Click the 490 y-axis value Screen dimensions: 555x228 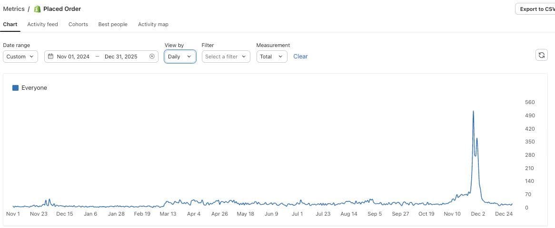(530, 115)
